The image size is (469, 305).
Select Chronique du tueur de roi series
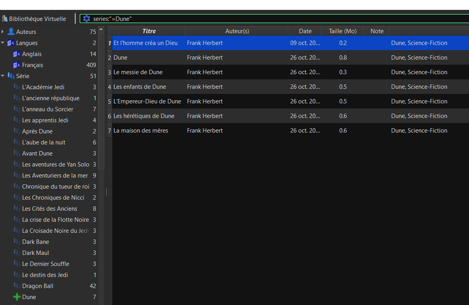point(56,187)
